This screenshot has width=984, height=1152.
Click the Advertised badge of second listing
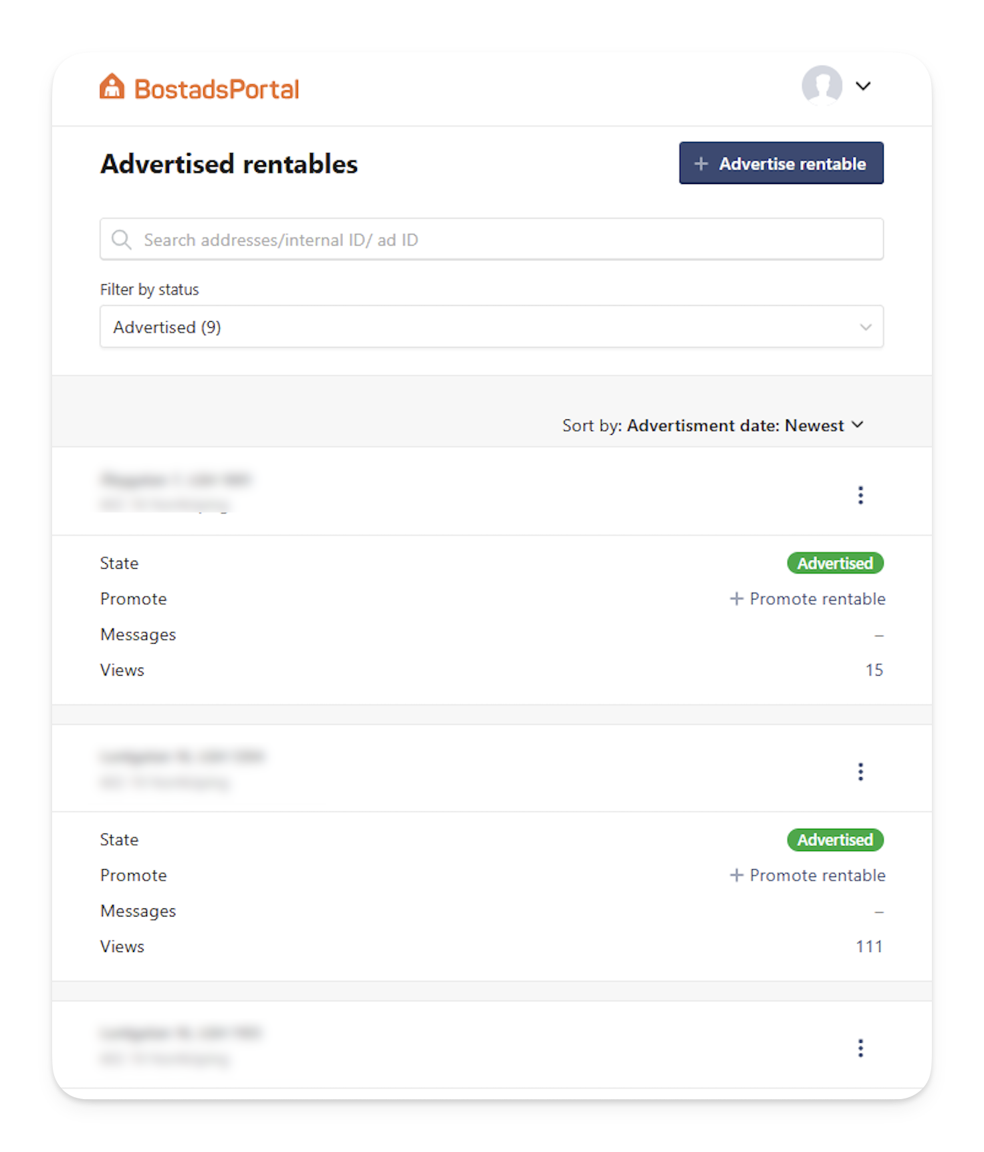(x=835, y=840)
